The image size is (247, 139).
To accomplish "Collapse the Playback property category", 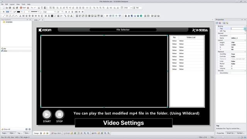I will coord(245,52).
